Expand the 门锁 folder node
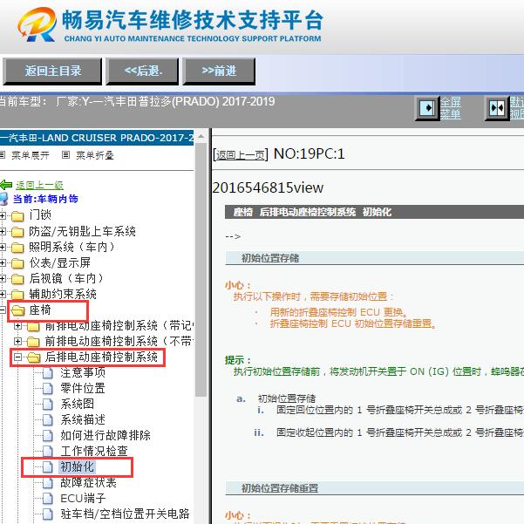This screenshot has width=524, height=524. (x=3, y=215)
